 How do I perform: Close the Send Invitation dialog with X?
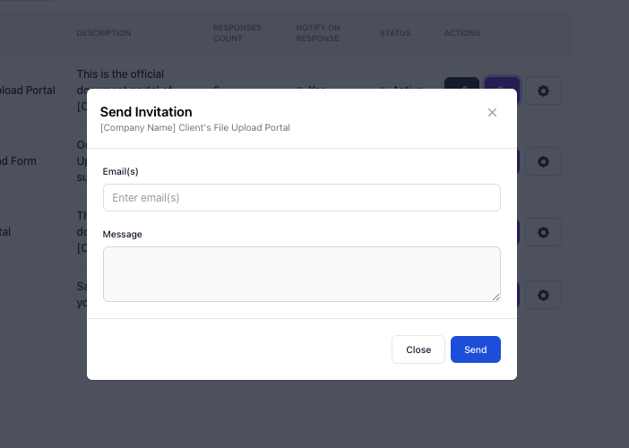click(492, 113)
